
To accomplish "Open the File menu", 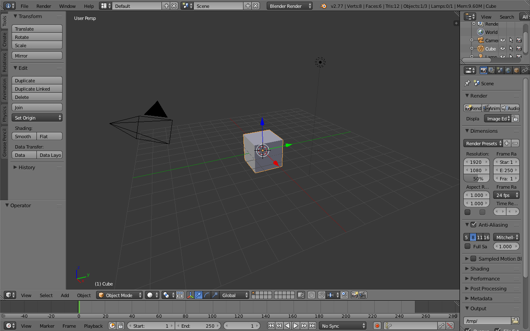I will (24, 6).
